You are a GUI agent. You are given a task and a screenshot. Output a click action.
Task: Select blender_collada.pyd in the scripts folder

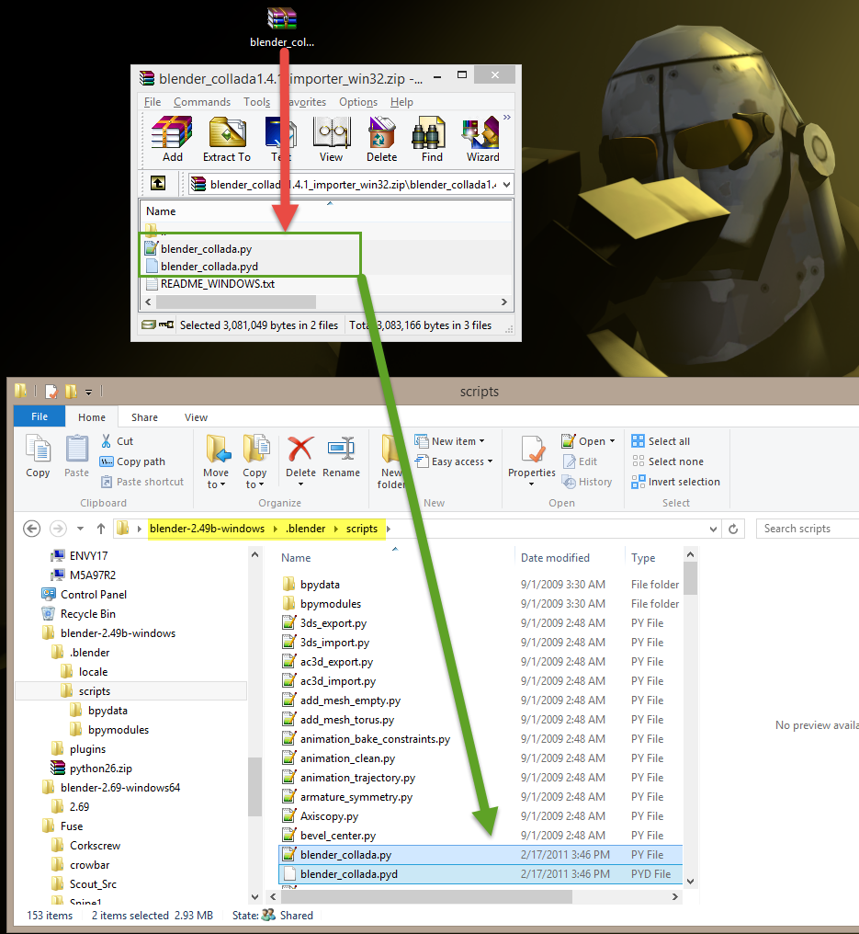tap(480, 874)
